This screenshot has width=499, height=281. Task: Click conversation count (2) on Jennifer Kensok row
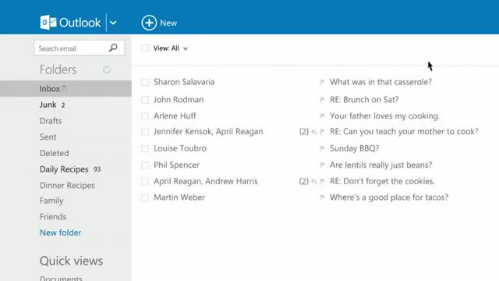pos(304,132)
